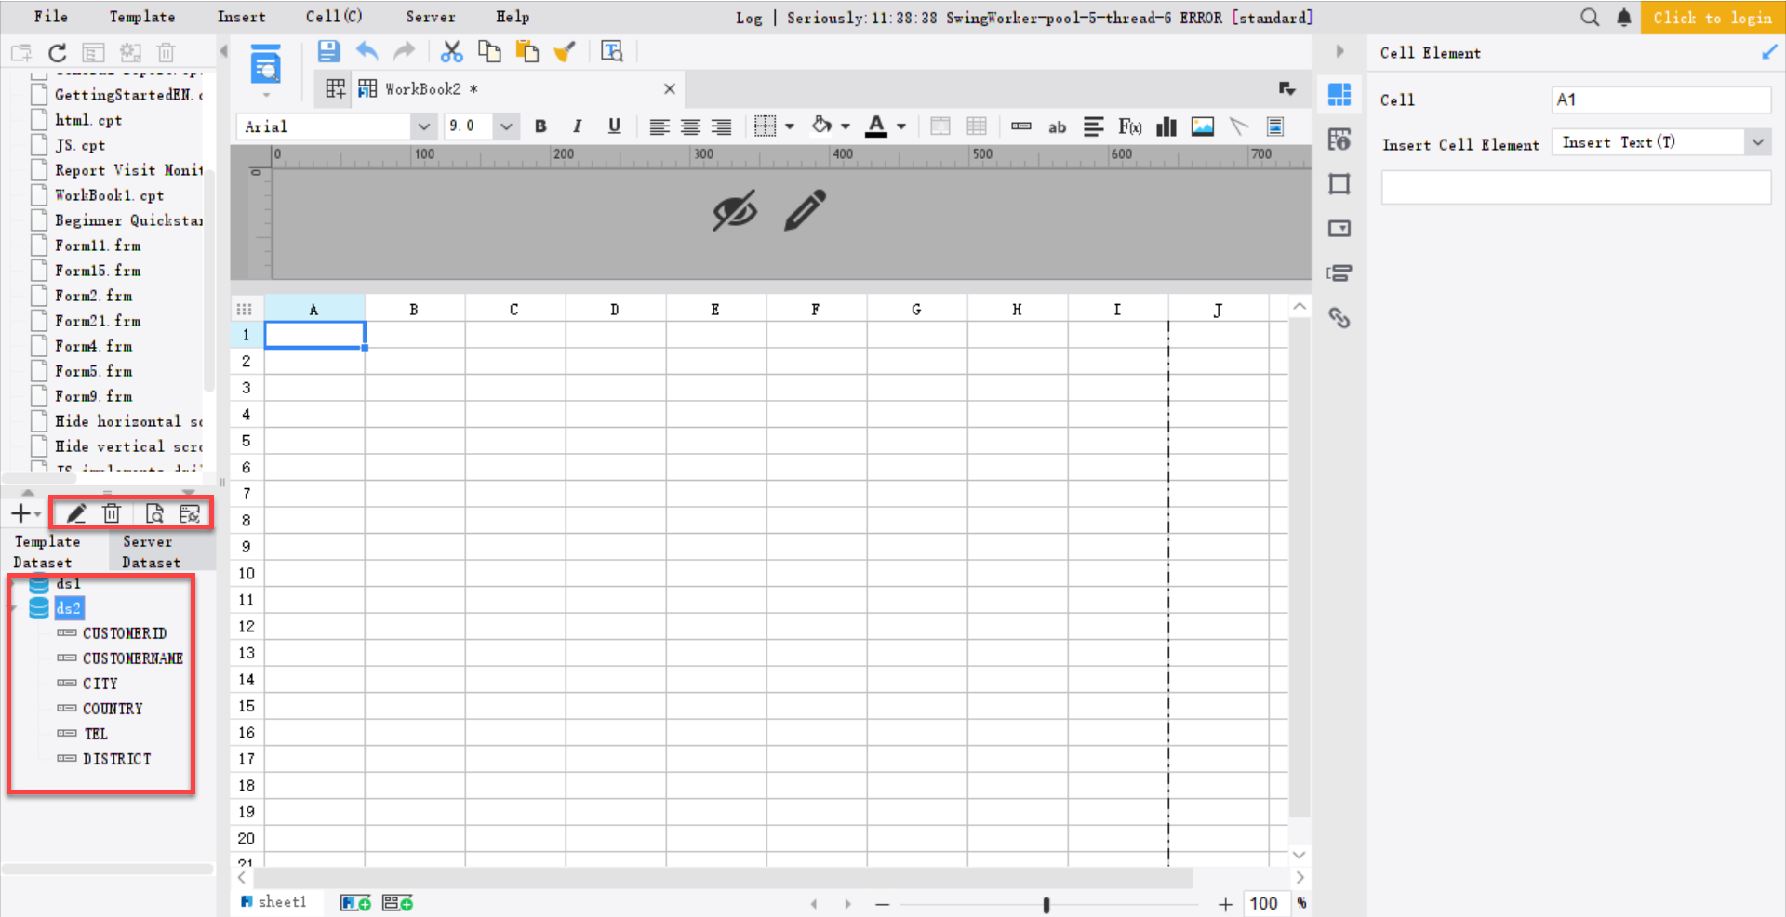
Task: Open the Insert Text(T) cell element dropdown
Action: click(1757, 141)
